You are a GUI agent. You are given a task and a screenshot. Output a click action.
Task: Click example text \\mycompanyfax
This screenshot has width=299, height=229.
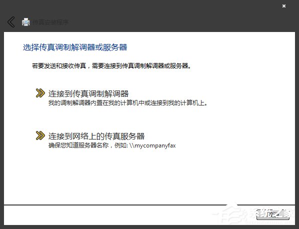pos(152,145)
